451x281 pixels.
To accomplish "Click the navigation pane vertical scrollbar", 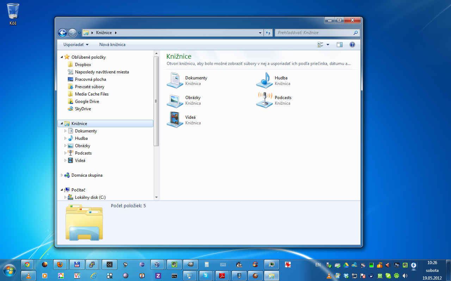I will (156, 101).
